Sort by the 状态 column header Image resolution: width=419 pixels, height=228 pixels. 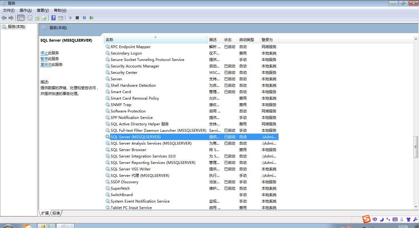(x=230, y=40)
